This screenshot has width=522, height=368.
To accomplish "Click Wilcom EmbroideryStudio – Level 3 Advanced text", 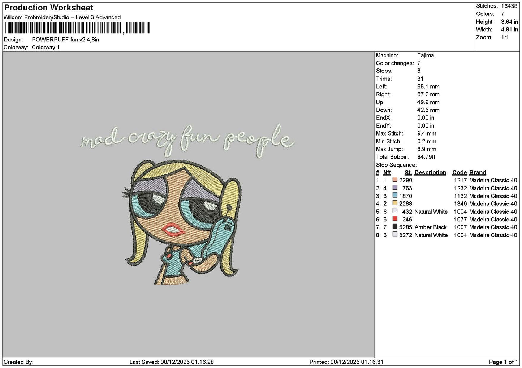I will pos(62,17).
